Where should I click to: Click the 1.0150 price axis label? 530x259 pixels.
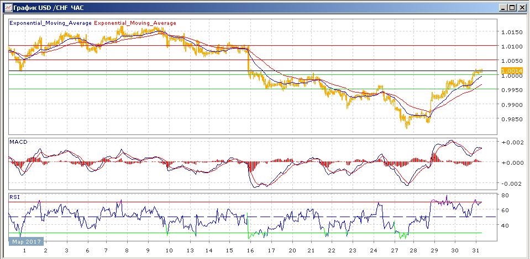tap(512, 33)
